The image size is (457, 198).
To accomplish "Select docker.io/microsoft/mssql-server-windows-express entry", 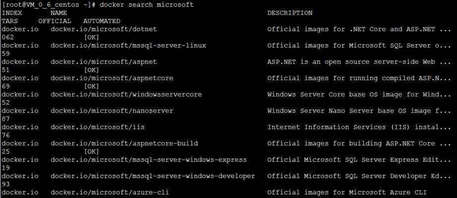I will pyautogui.click(x=149, y=160).
